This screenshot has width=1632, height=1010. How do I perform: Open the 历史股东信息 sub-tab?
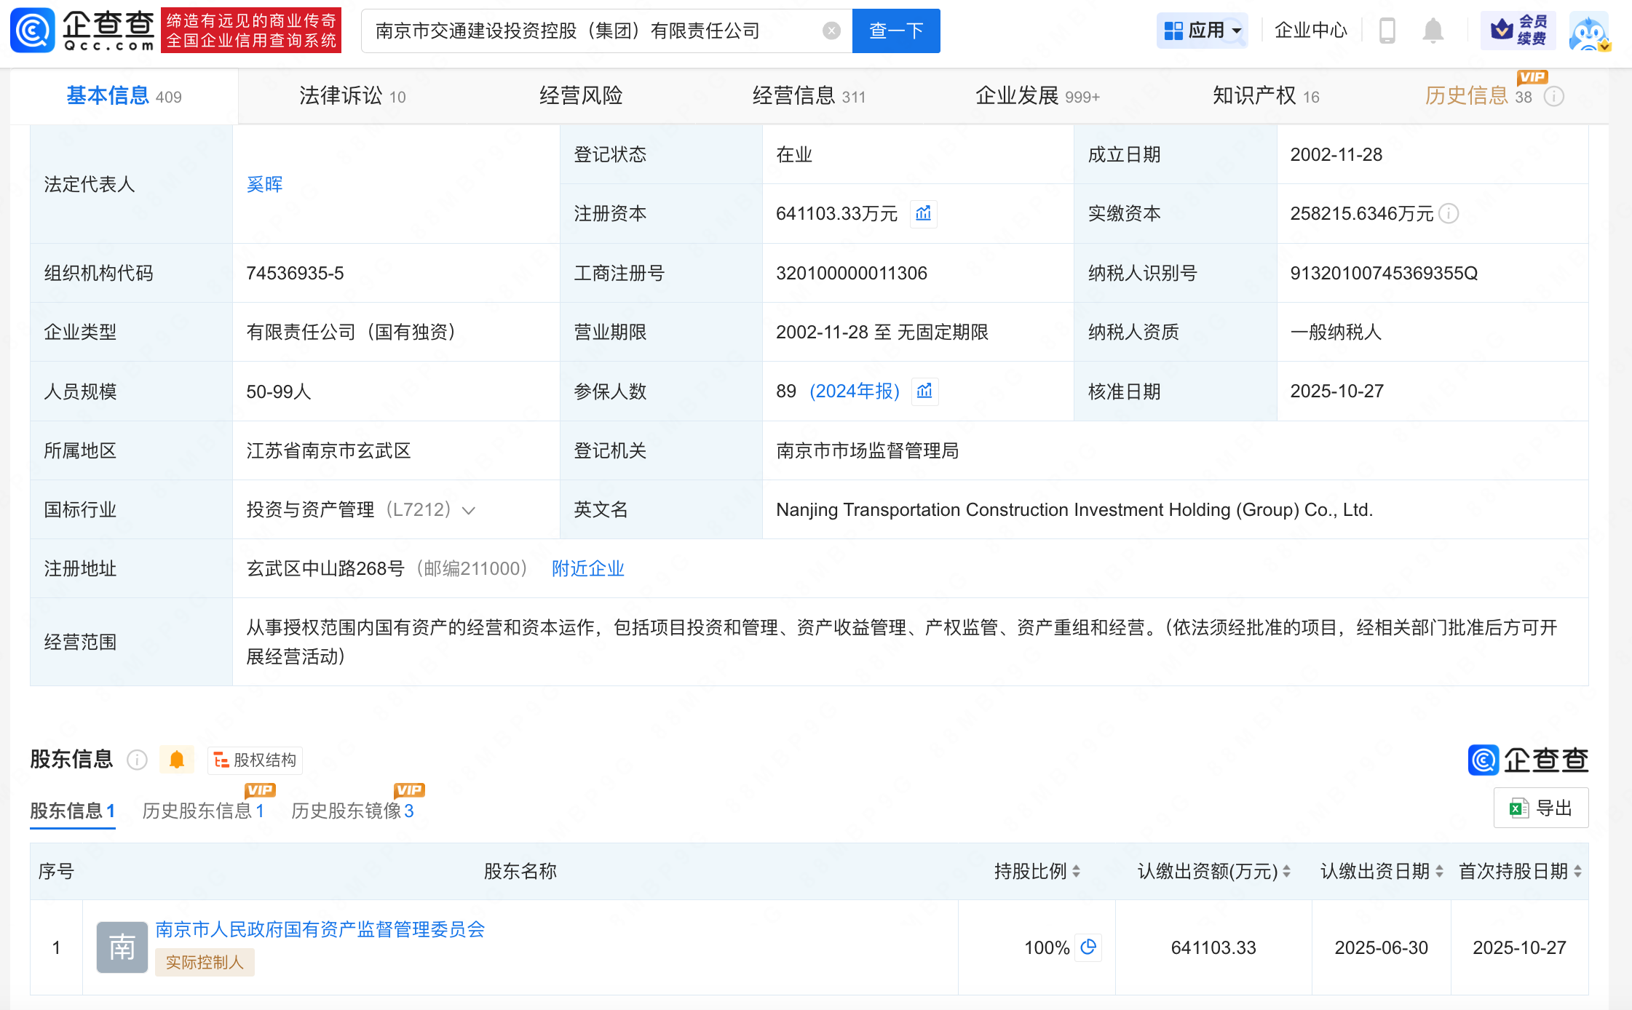coord(202,811)
